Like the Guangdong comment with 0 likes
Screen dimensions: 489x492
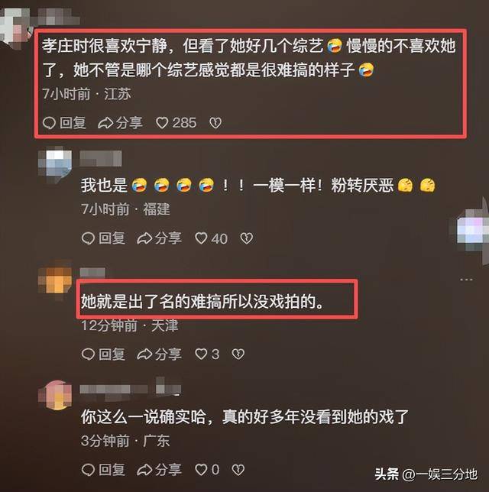coord(207,470)
